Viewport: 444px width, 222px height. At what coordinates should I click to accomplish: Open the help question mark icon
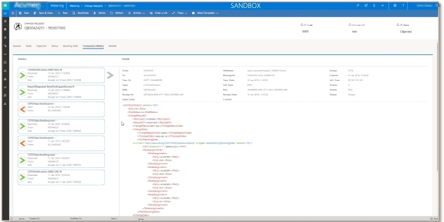tap(403, 5)
